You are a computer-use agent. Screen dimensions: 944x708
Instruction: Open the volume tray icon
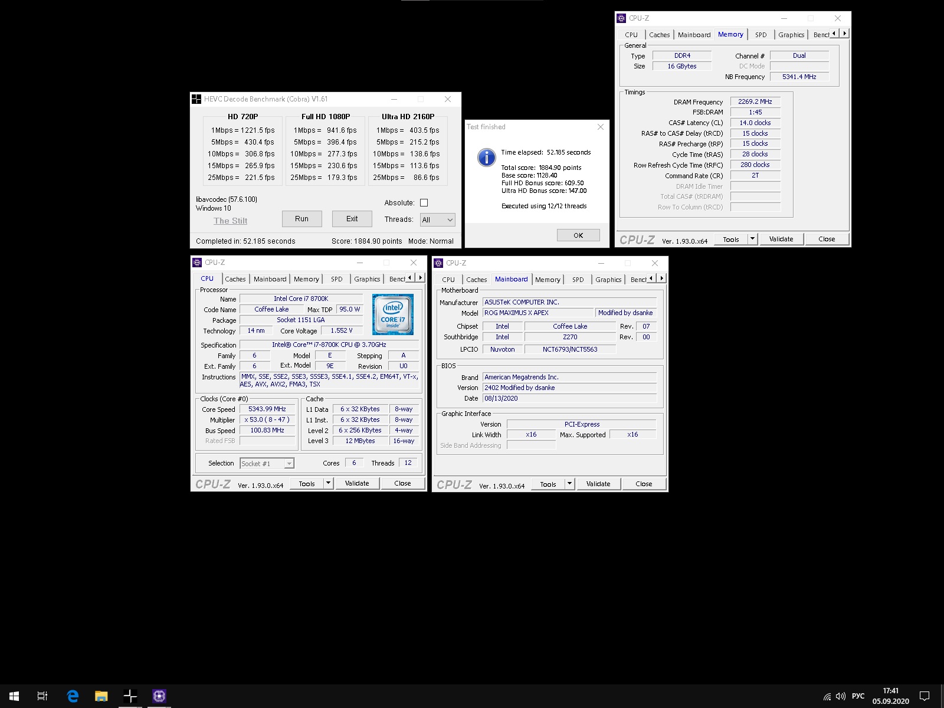click(x=841, y=697)
